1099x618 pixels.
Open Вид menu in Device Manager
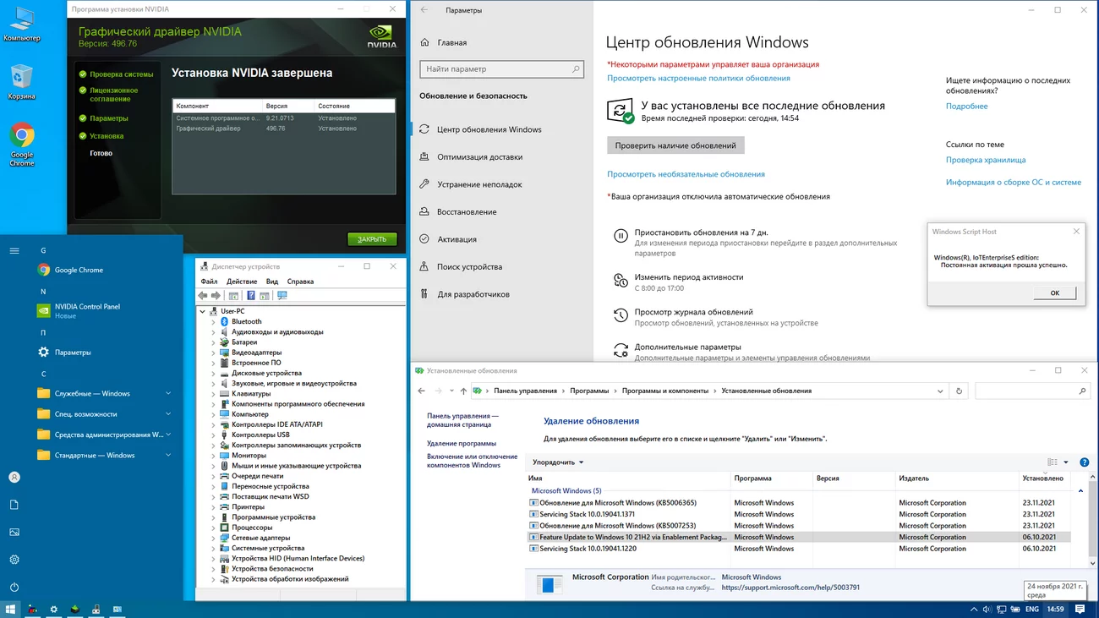click(x=272, y=282)
